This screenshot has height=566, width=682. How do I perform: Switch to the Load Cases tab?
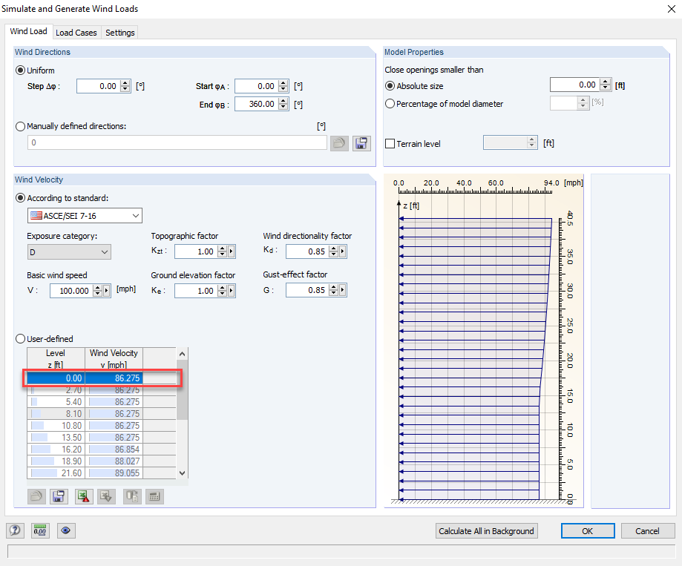point(76,32)
